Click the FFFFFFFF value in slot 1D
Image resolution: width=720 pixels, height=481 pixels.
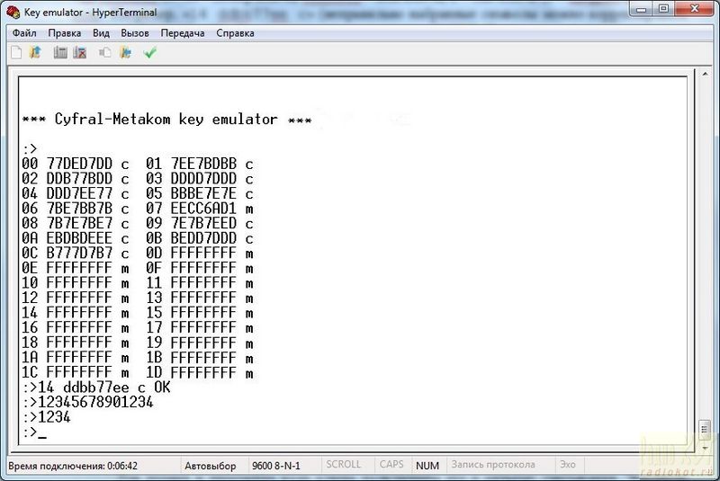tap(203, 372)
